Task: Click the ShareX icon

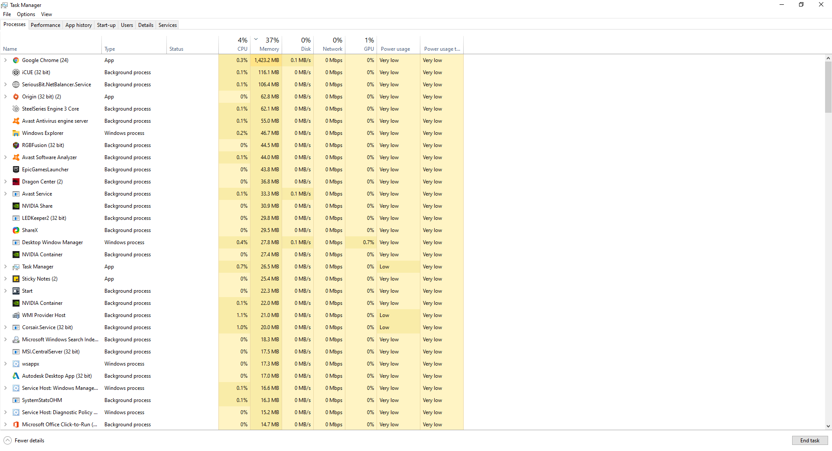Action: click(16, 230)
